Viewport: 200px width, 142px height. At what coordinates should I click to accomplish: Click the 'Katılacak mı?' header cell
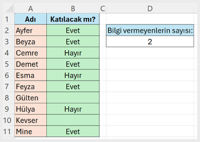click(x=73, y=19)
